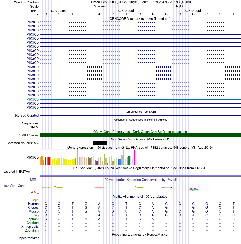Click the "RepeatMasker" track label
The width and height of the screenshot is (241, 244).
pyautogui.click(x=28, y=238)
